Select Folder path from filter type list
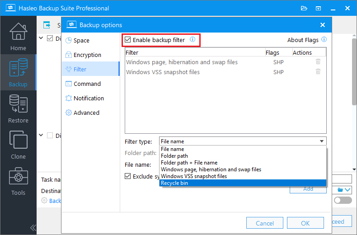This screenshot has width=357, height=235. click(243, 156)
